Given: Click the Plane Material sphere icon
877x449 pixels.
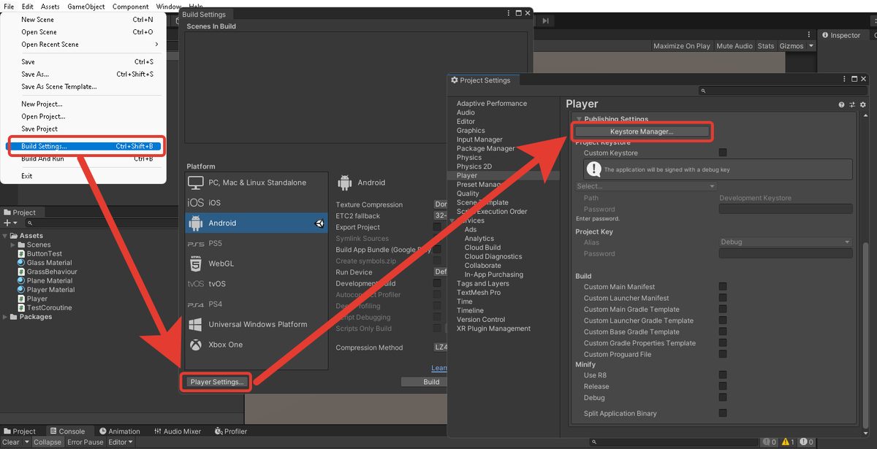Looking at the screenshot, I should (22, 280).
